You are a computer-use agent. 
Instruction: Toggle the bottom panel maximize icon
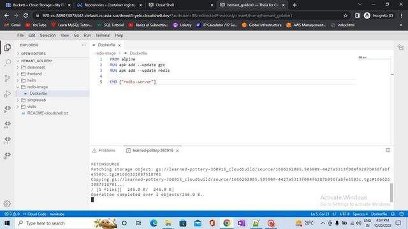(388, 150)
